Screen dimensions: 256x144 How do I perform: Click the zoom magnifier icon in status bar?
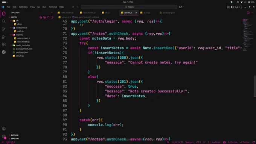coord(168,142)
